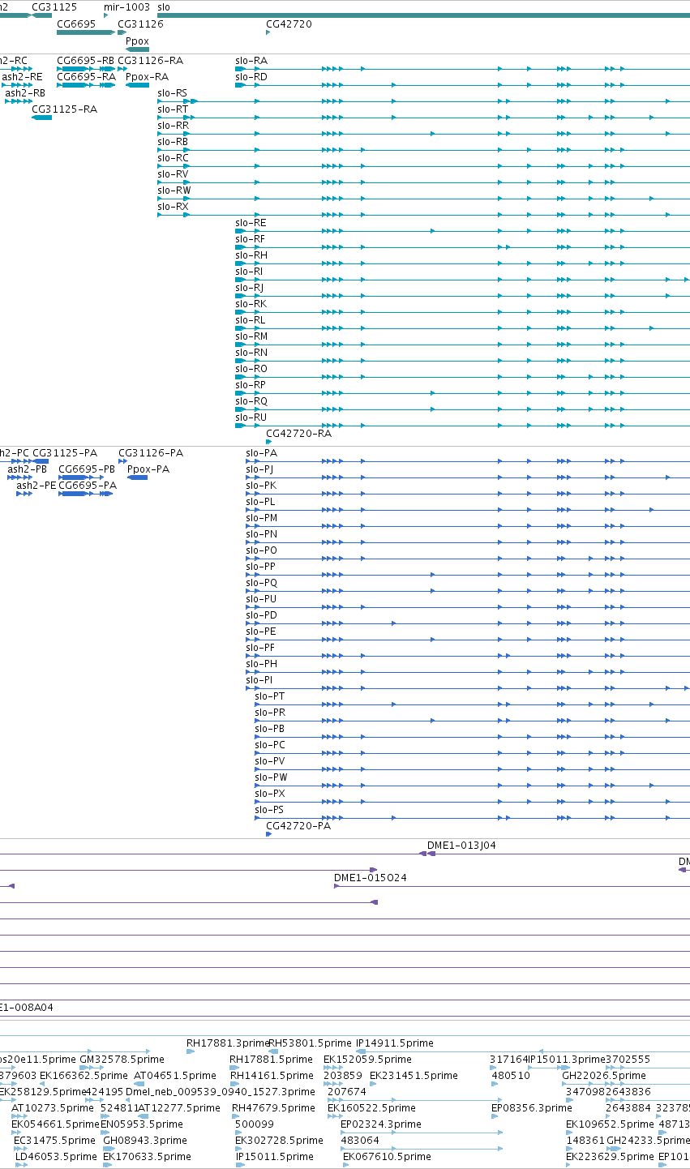Screen dimensions: 690x1169
Task: Select the CG31126-RA transcript label
Action: [x=150, y=61]
